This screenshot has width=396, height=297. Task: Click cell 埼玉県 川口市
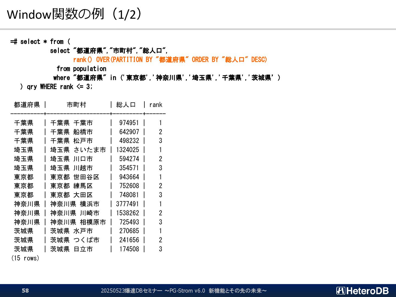(71, 159)
